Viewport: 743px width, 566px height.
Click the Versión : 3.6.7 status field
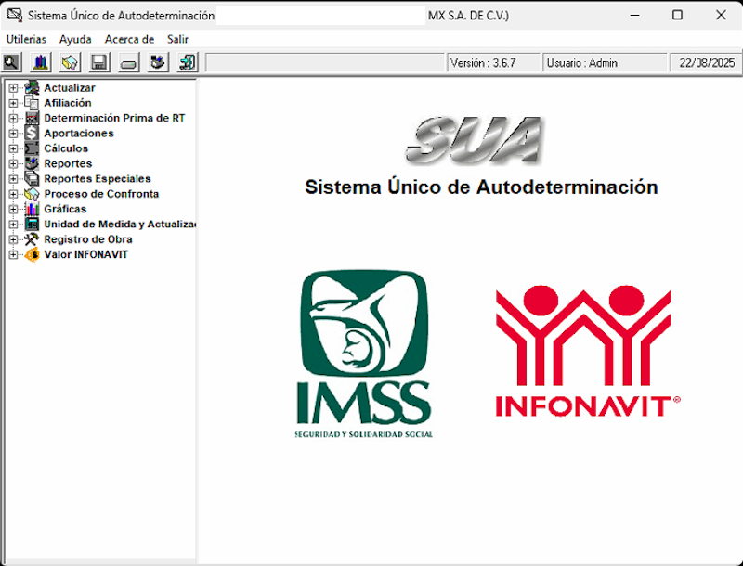click(493, 63)
